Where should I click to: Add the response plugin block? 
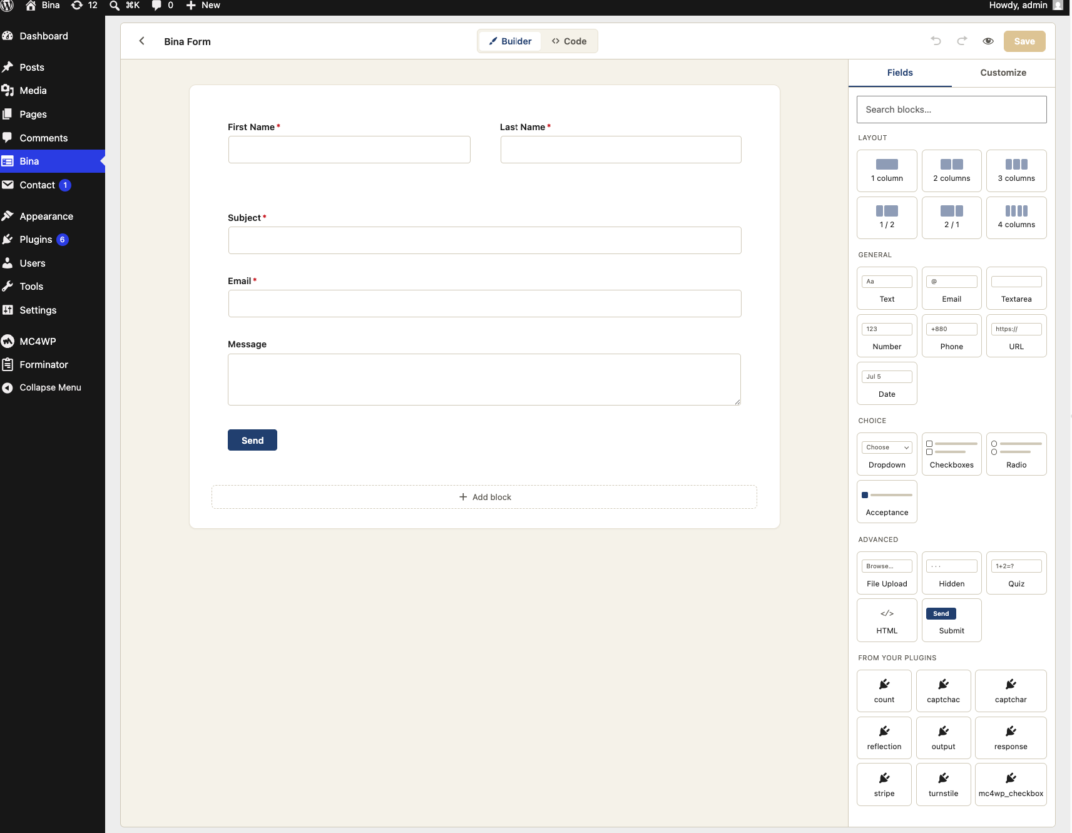pyautogui.click(x=1011, y=738)
